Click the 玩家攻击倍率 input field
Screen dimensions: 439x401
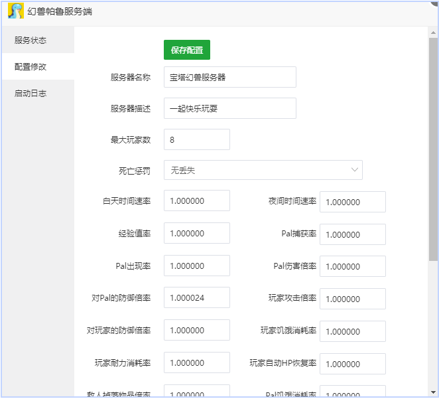coord(353,299)
